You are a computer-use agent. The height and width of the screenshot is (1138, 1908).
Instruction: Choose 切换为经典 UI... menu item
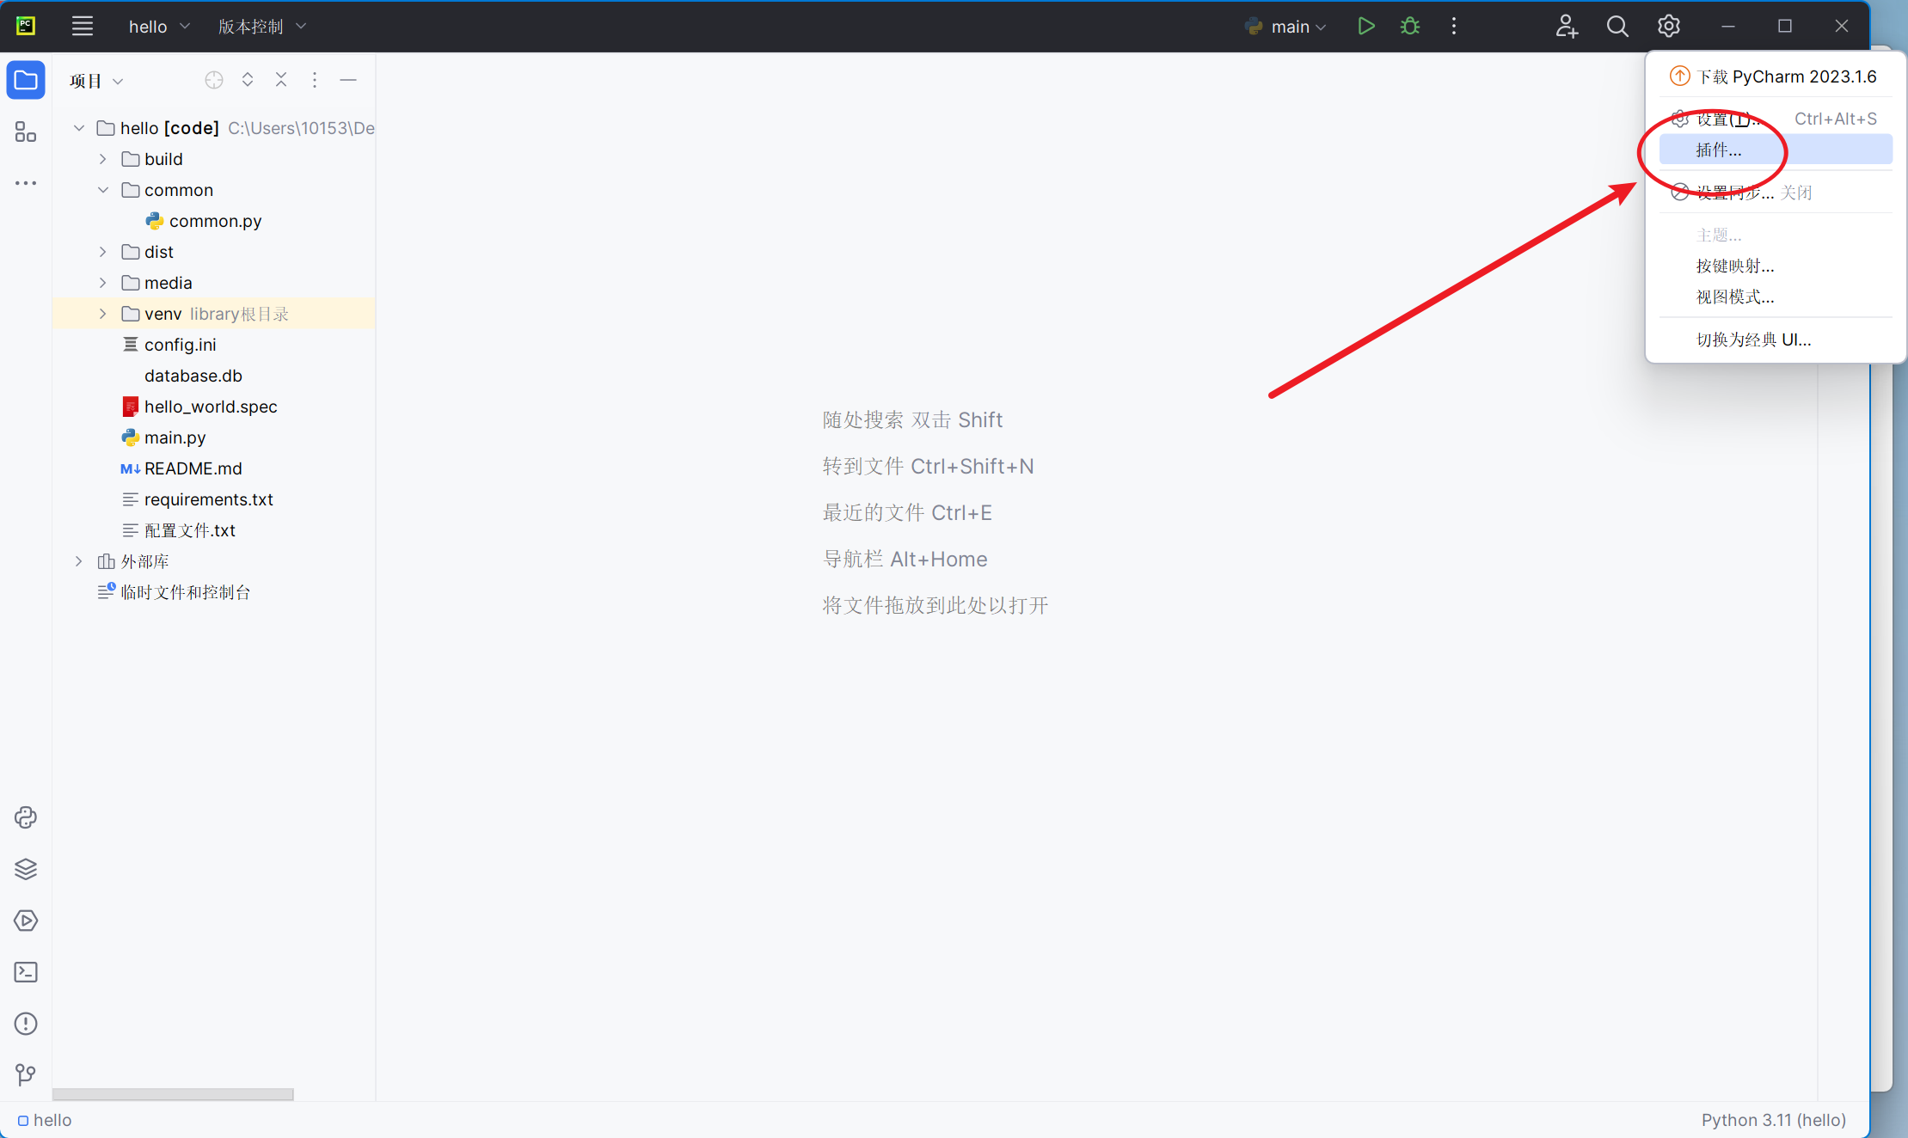pos(1753,340)
